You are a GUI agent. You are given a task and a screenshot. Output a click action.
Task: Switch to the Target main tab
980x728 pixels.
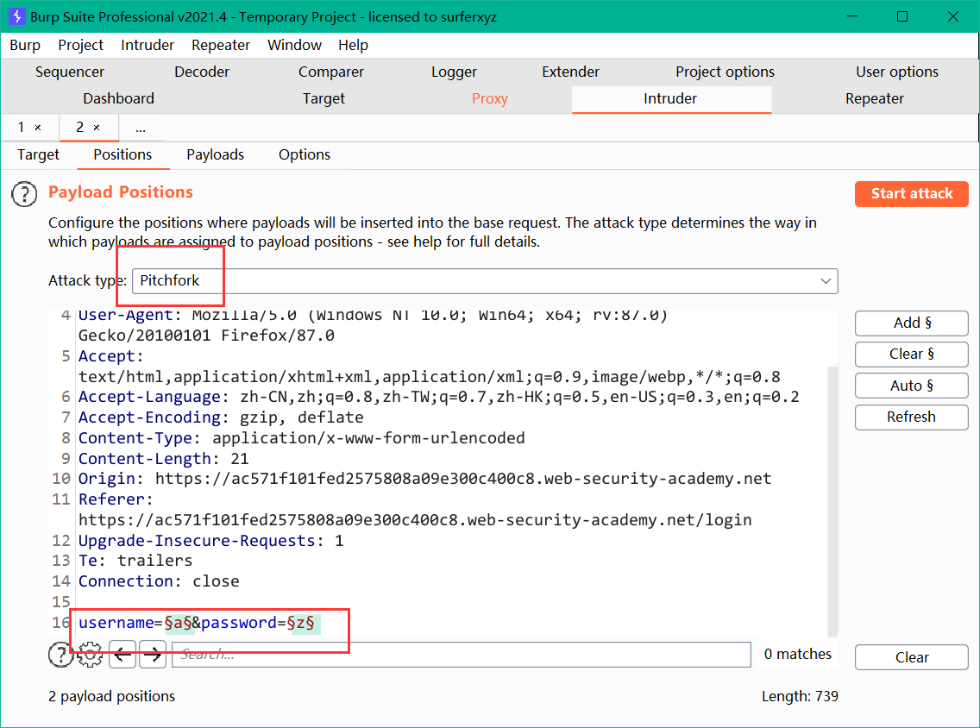(x=324, y=98)
